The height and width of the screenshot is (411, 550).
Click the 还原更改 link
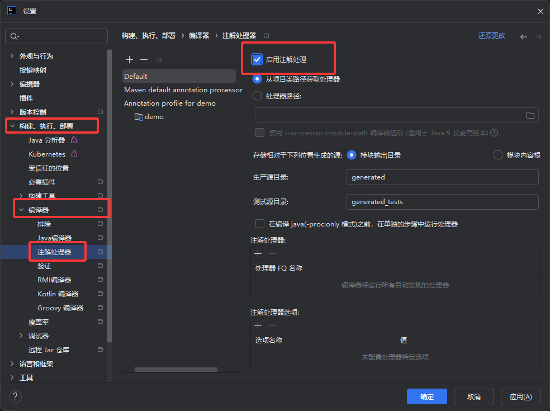click(491, 36)
